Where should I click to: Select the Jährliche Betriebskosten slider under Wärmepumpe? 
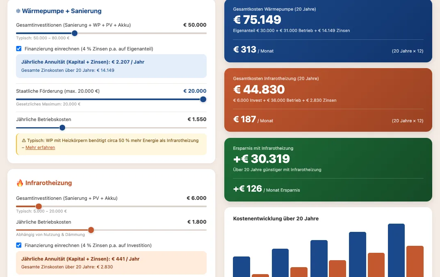click(x=62, y=128)
